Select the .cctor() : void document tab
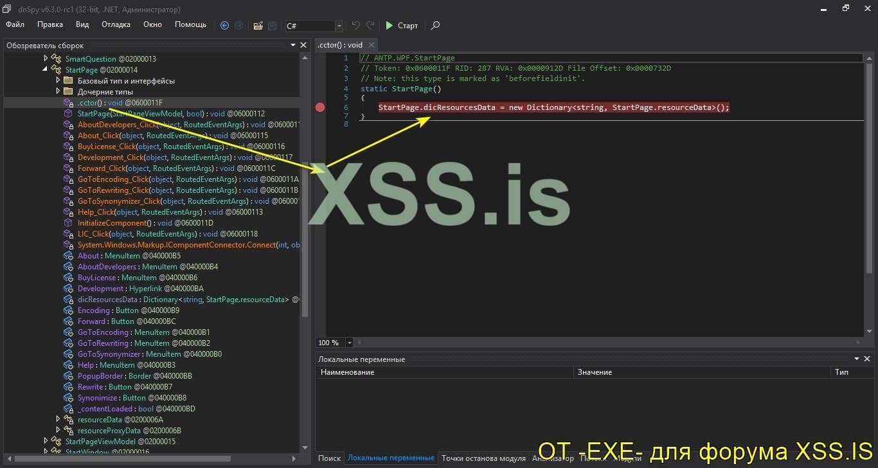The width and height of the screenshot is (878, 468). point(340,45)
